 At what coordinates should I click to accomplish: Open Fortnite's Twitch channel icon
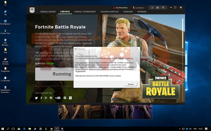pyautogui.click(x=46, y=98)
